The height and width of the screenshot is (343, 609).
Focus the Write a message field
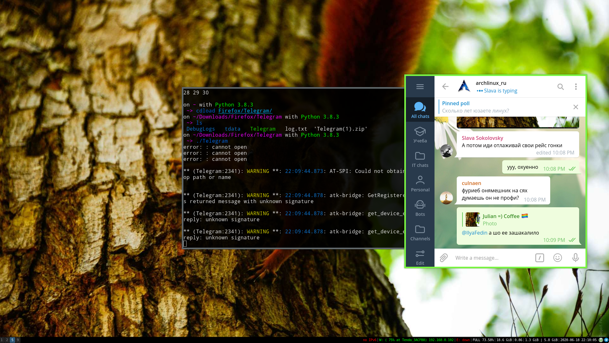[493, 258]
